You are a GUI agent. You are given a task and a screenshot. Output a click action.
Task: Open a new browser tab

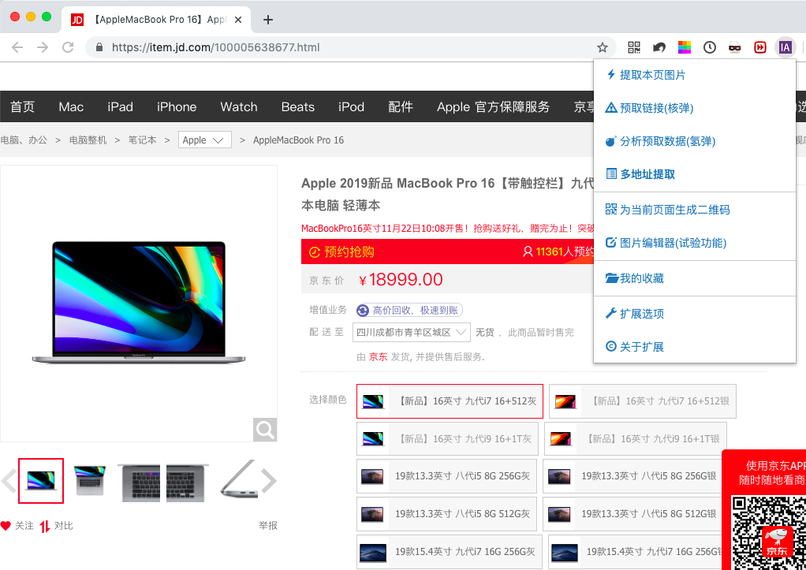pyautogui.click(x=268, y=20)
